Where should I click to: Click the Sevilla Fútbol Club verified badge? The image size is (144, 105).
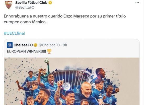click(x=50, y=3)
